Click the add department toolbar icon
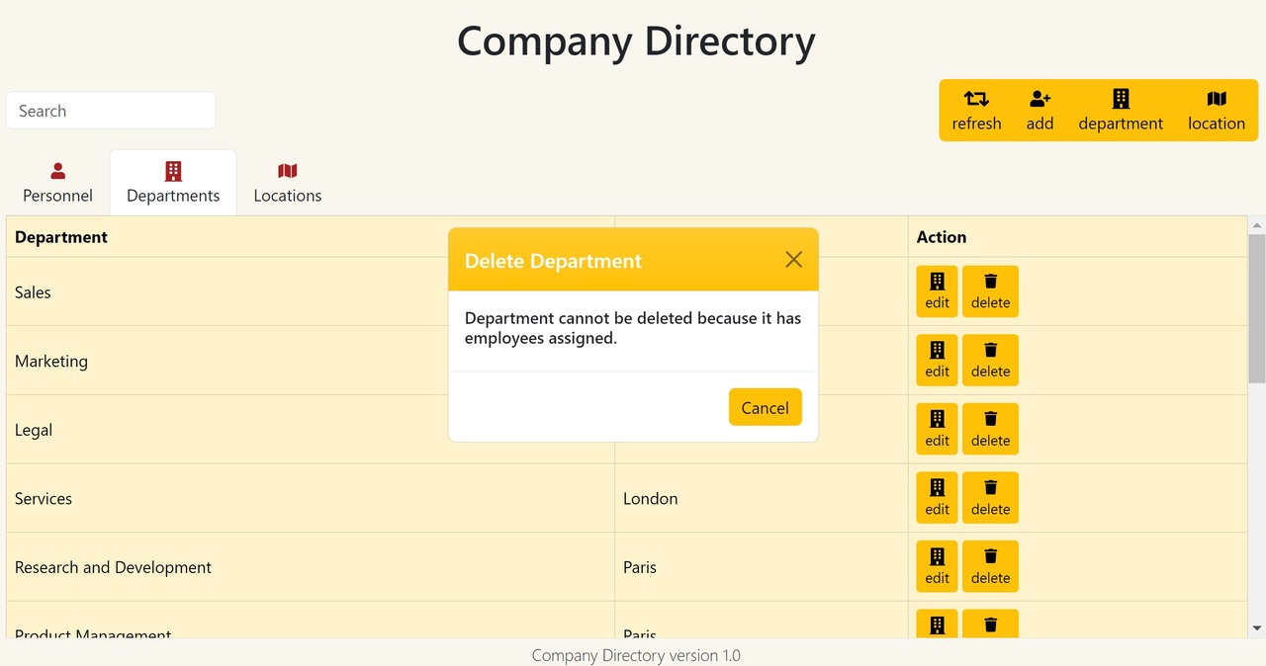This screenshot has height=666, width=1266. [1121, 99]
